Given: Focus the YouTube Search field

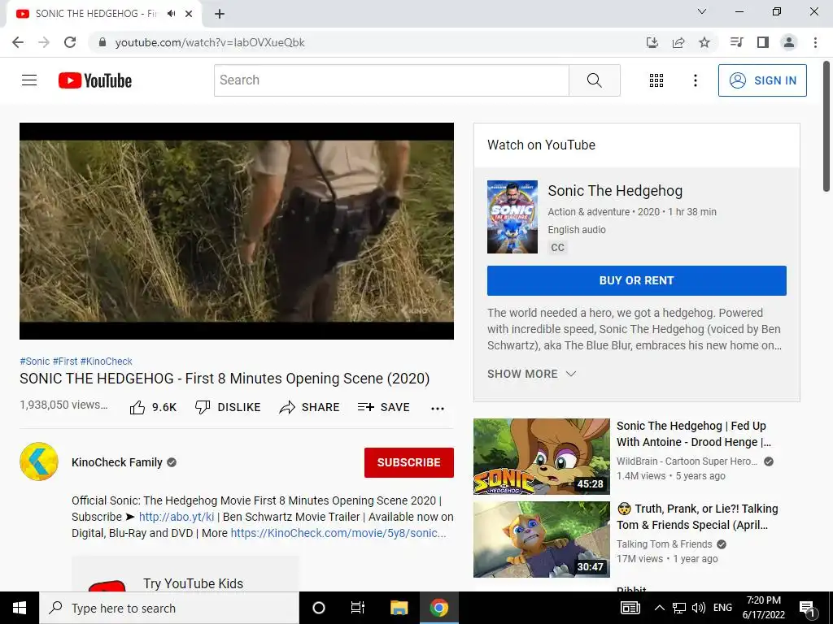Looking at the screenshot, I should click(391, 80).
